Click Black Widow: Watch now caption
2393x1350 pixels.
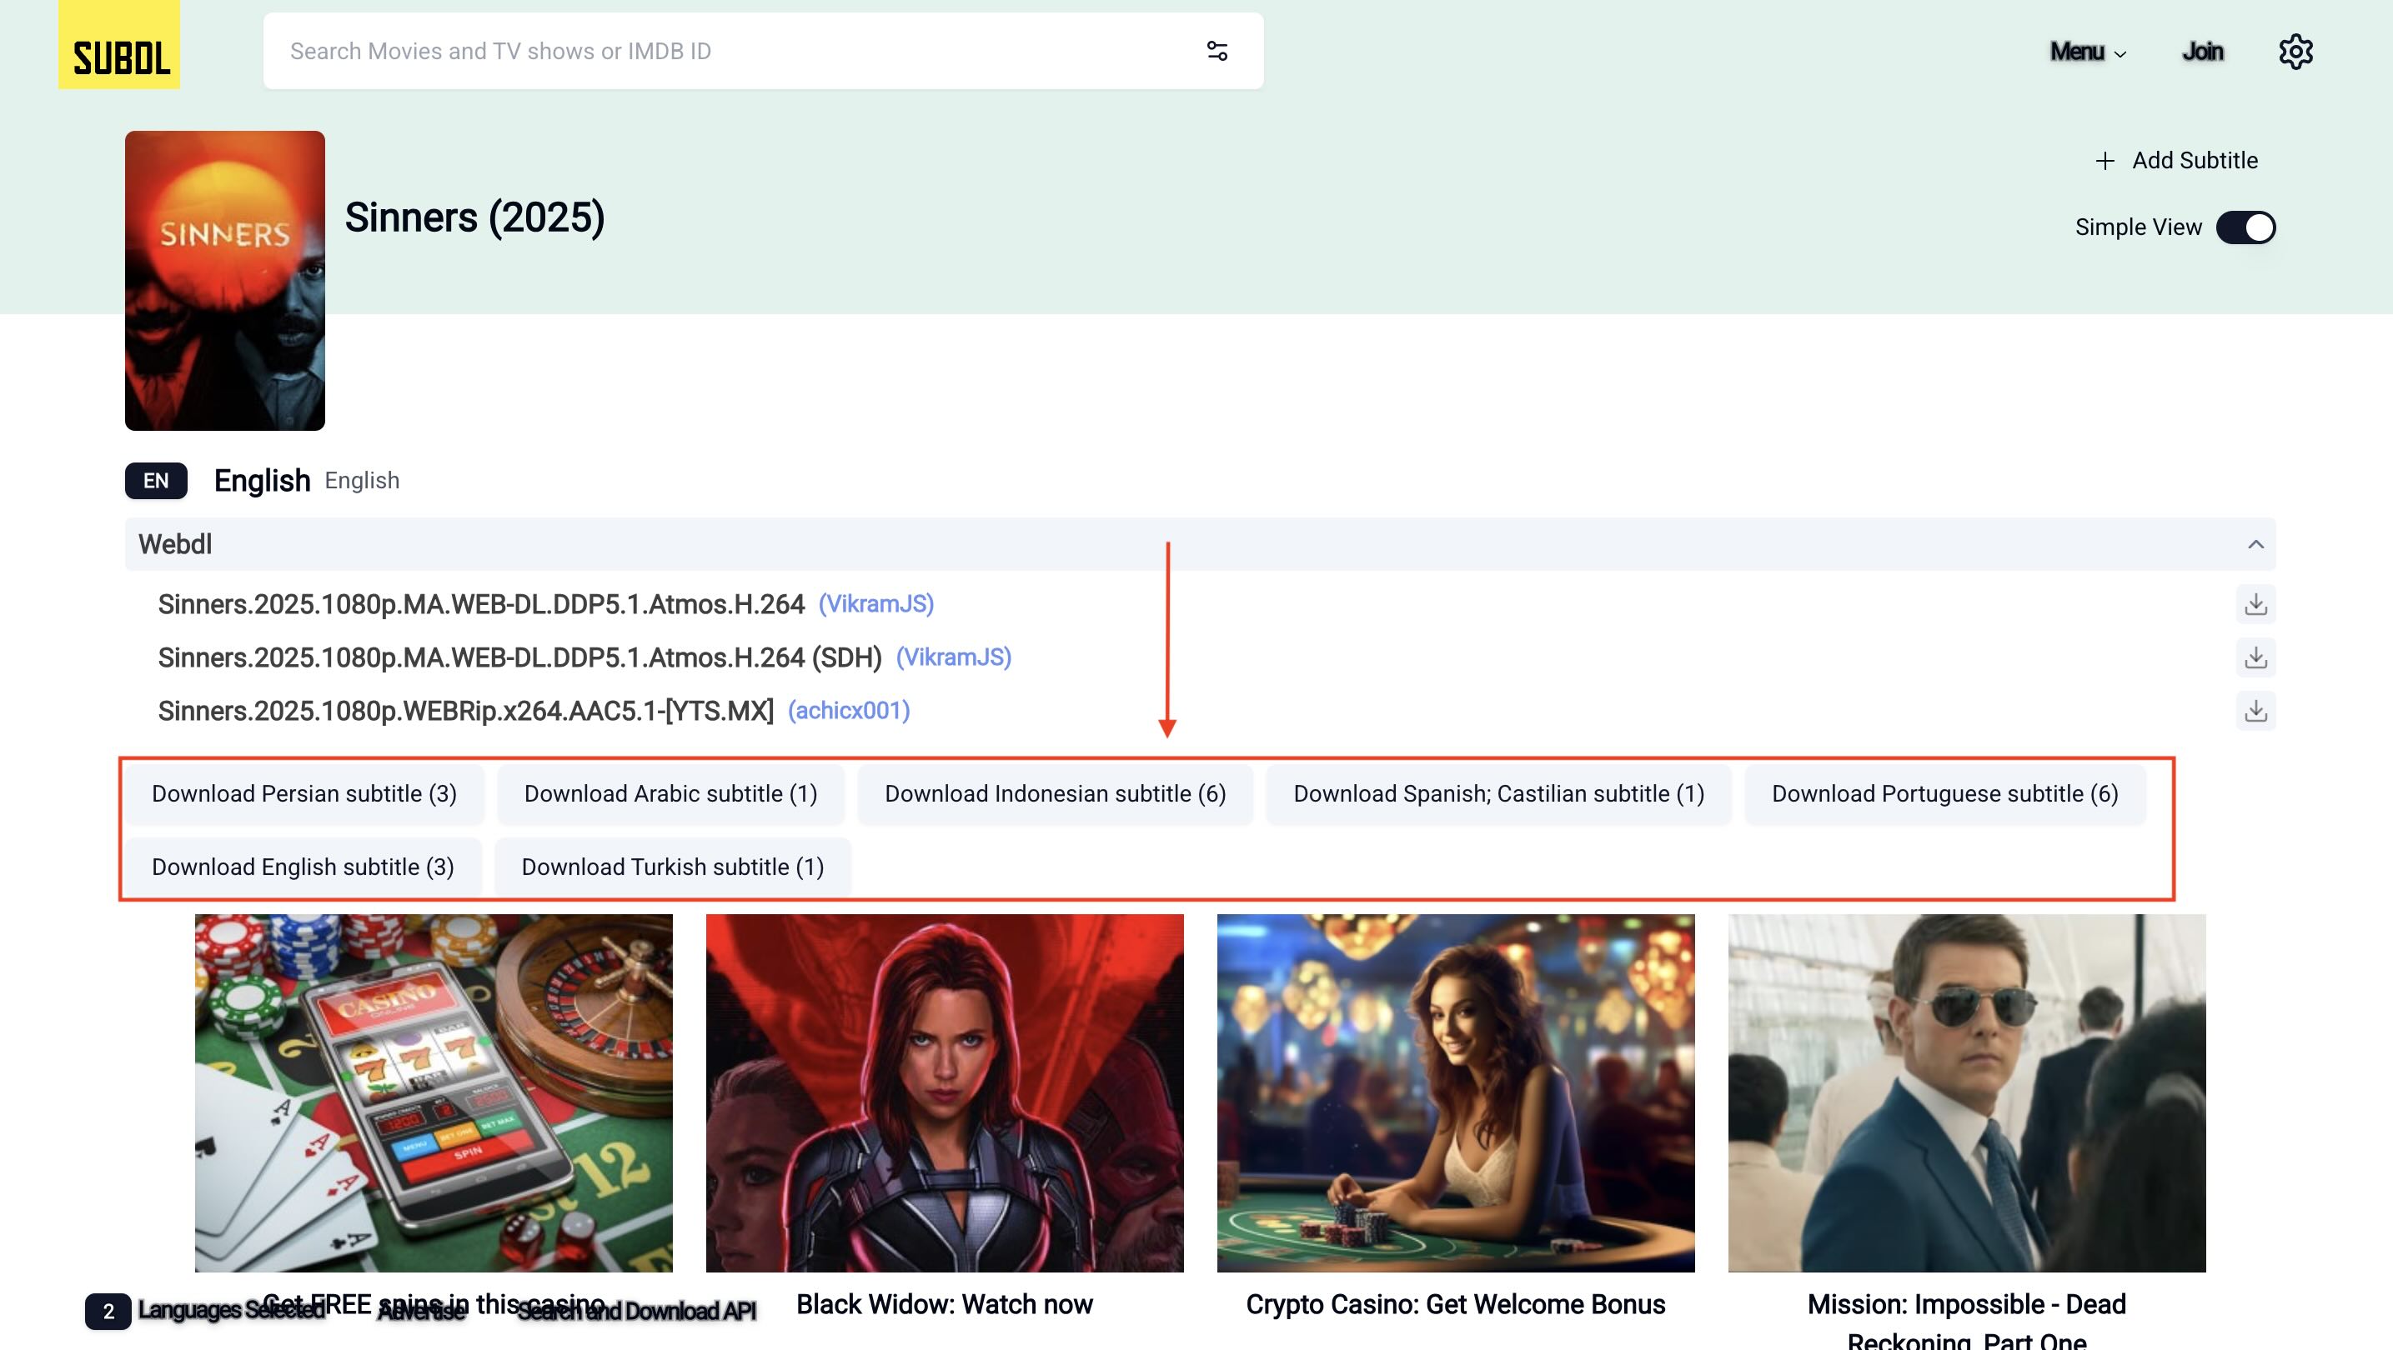[945, 1304]
